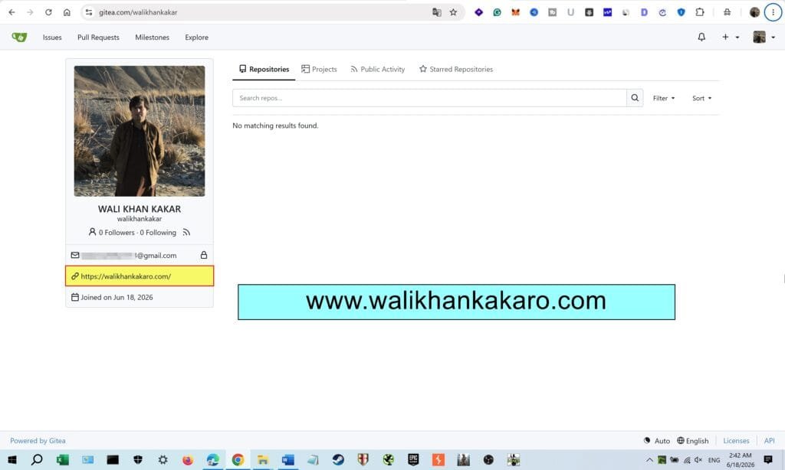The width and height of the screenshot is (785, 470).
Task: Switch to the Public Activity tab
Action: [x=377, y=69]
